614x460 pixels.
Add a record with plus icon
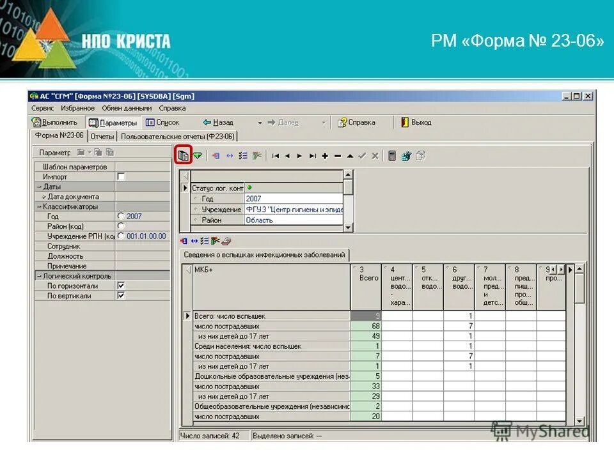(325, 156)
